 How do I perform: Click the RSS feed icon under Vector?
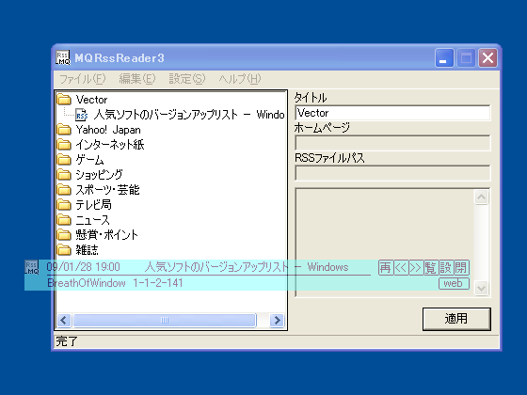pos(81,115)
